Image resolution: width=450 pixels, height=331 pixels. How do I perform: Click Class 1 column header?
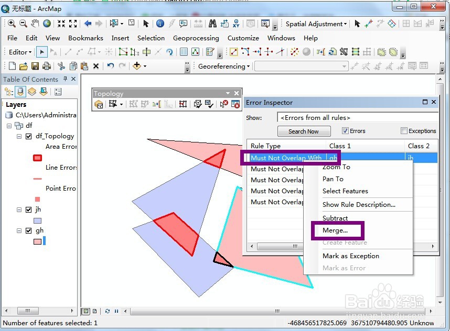[366, 146]
